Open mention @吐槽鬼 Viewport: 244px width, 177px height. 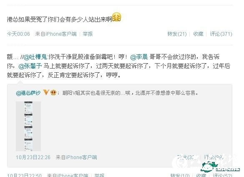[x=35, y=57]
